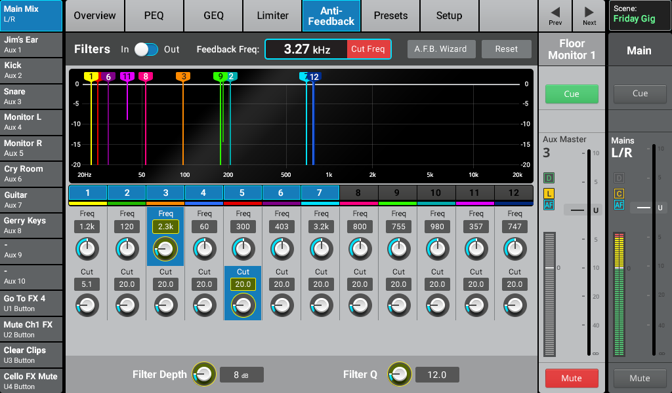672x393 pixels.
Task: Click the L limiter indicator on Aux Master
Action: pos(549,193)
